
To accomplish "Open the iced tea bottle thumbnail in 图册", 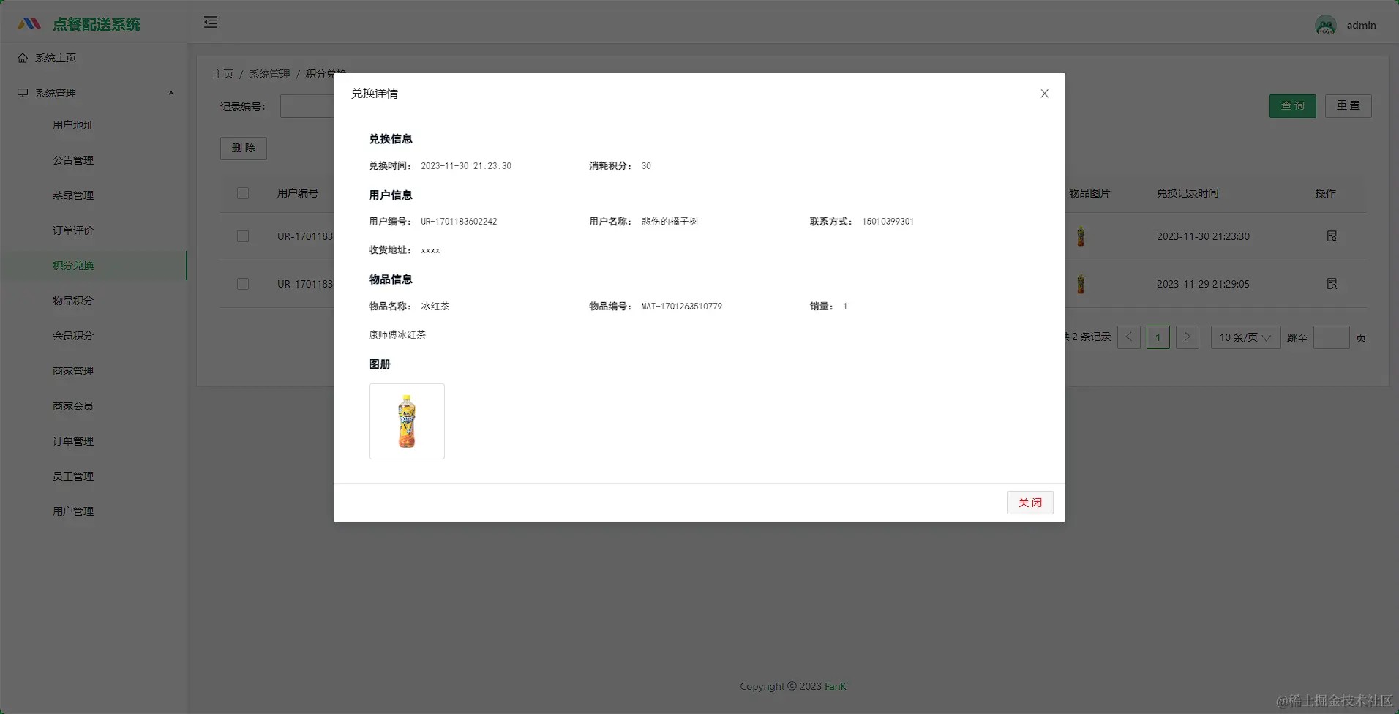I will 406,421.
